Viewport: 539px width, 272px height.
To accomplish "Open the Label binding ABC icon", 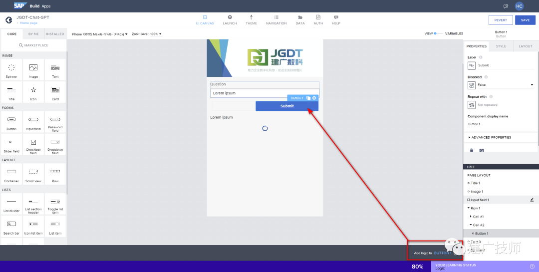I will click(472, 65).
